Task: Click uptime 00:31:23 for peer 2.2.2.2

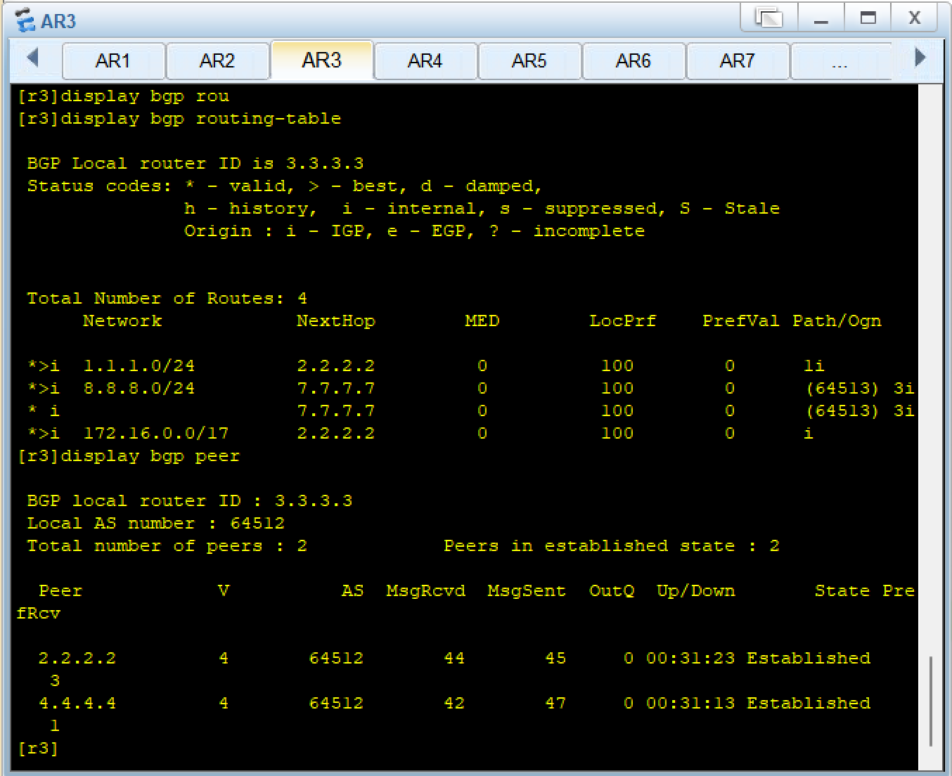Action: coord(690,658)
